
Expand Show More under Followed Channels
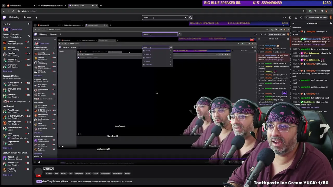coord(7,71)
